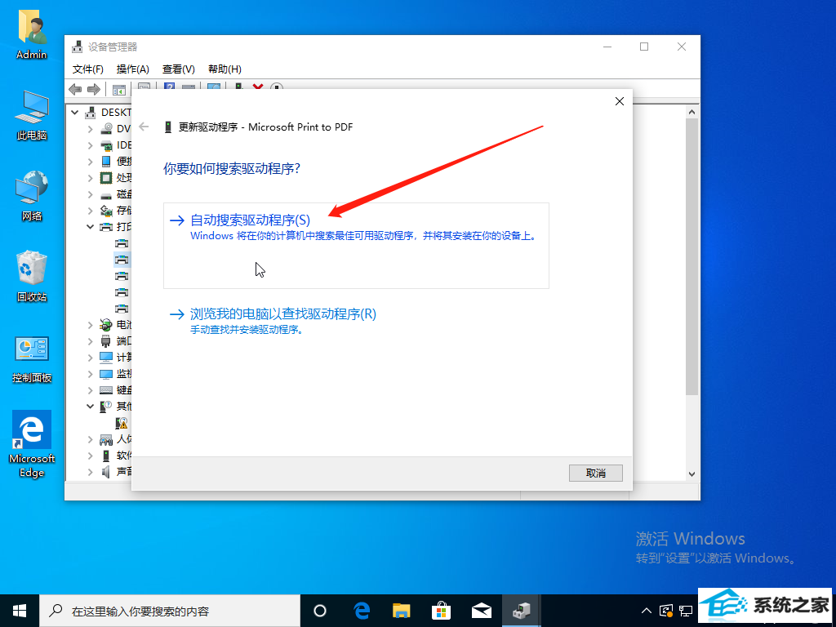
Task: Select the human interface devices (人体) icon
Action: point(107,439)
